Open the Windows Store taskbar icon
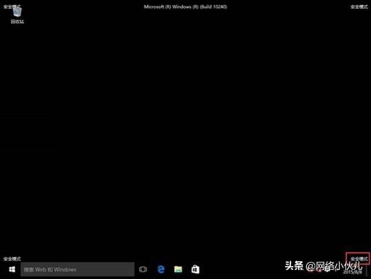The image size is (371, 279). [196, 270]
